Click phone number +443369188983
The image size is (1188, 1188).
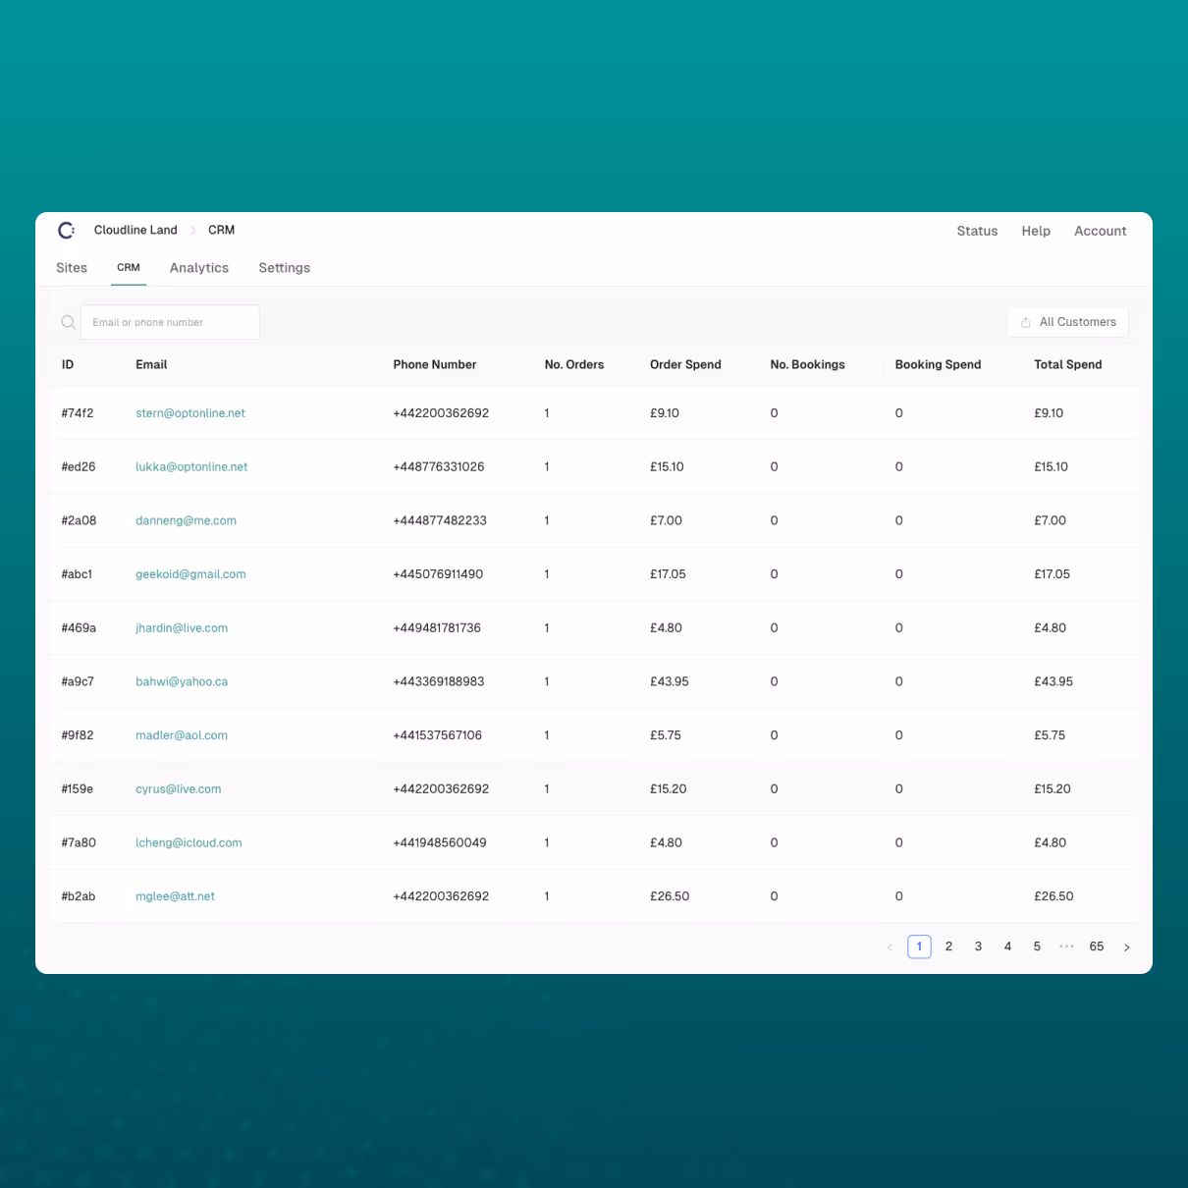(439, 681)
